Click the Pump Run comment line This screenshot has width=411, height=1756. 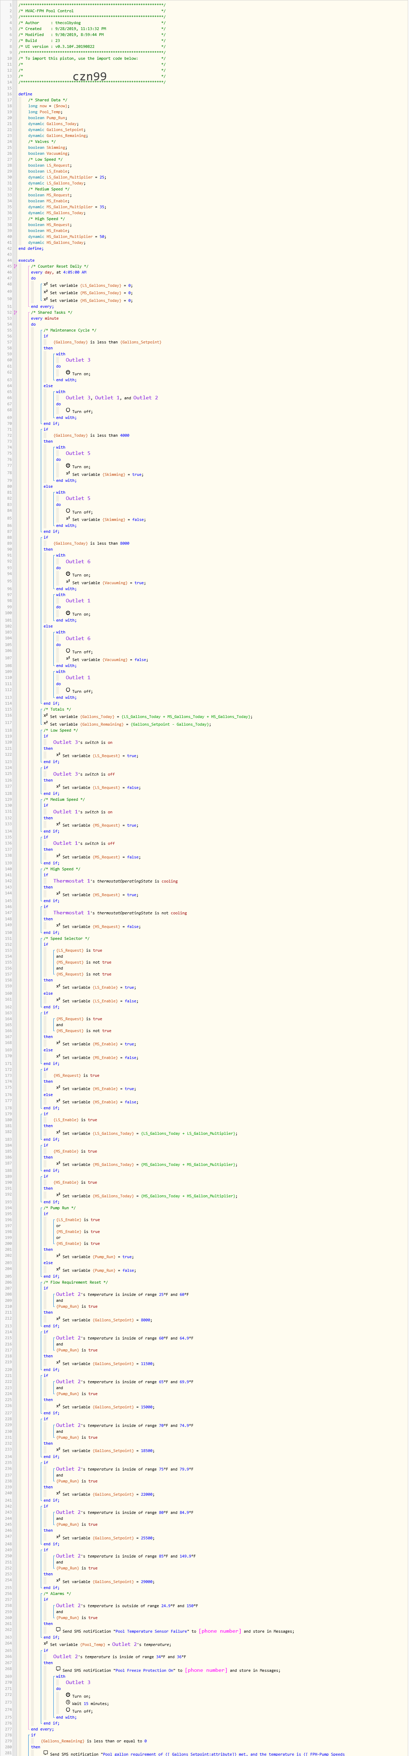[60, 1207]
